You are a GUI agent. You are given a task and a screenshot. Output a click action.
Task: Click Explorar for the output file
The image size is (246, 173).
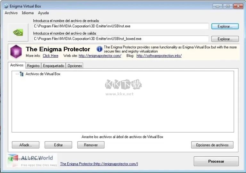pyautogui.click(x=225, y=39)
